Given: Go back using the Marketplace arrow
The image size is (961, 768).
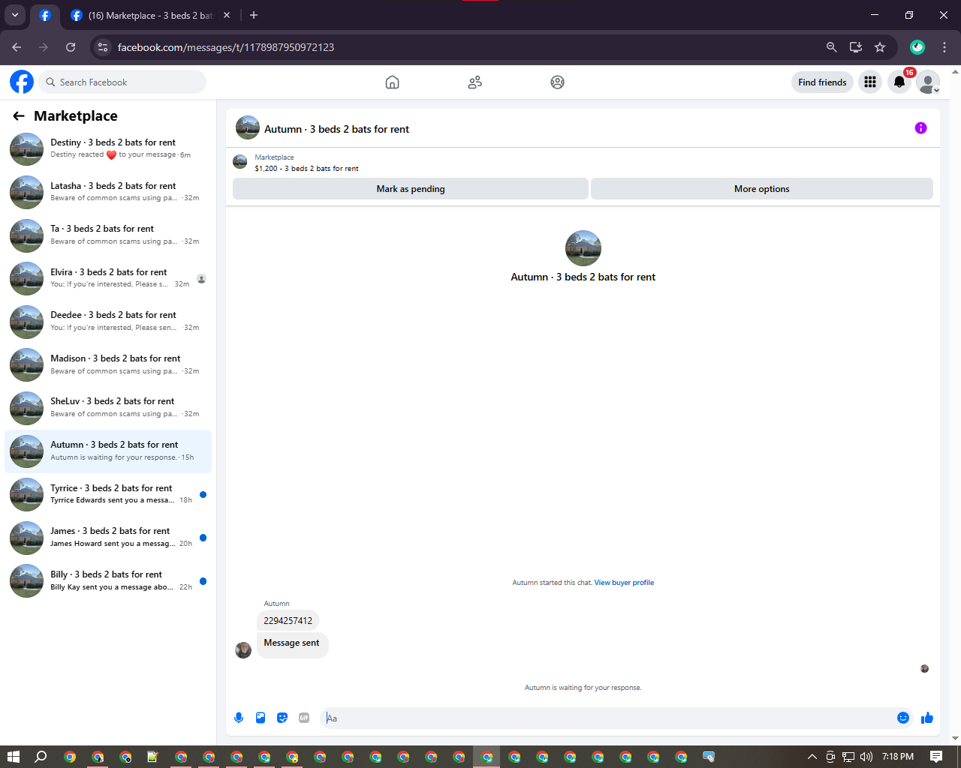Looking at the screenshot, I should point(19,116).
